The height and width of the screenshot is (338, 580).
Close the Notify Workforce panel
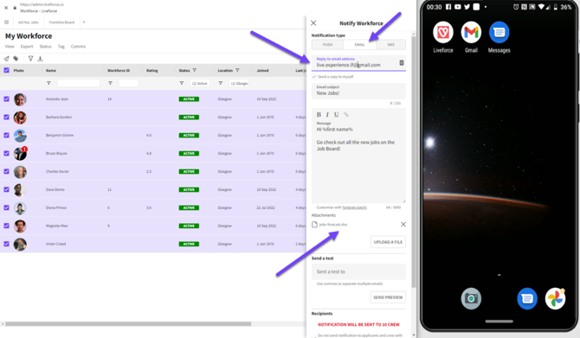pyautogui.click(x=313, y=22)
